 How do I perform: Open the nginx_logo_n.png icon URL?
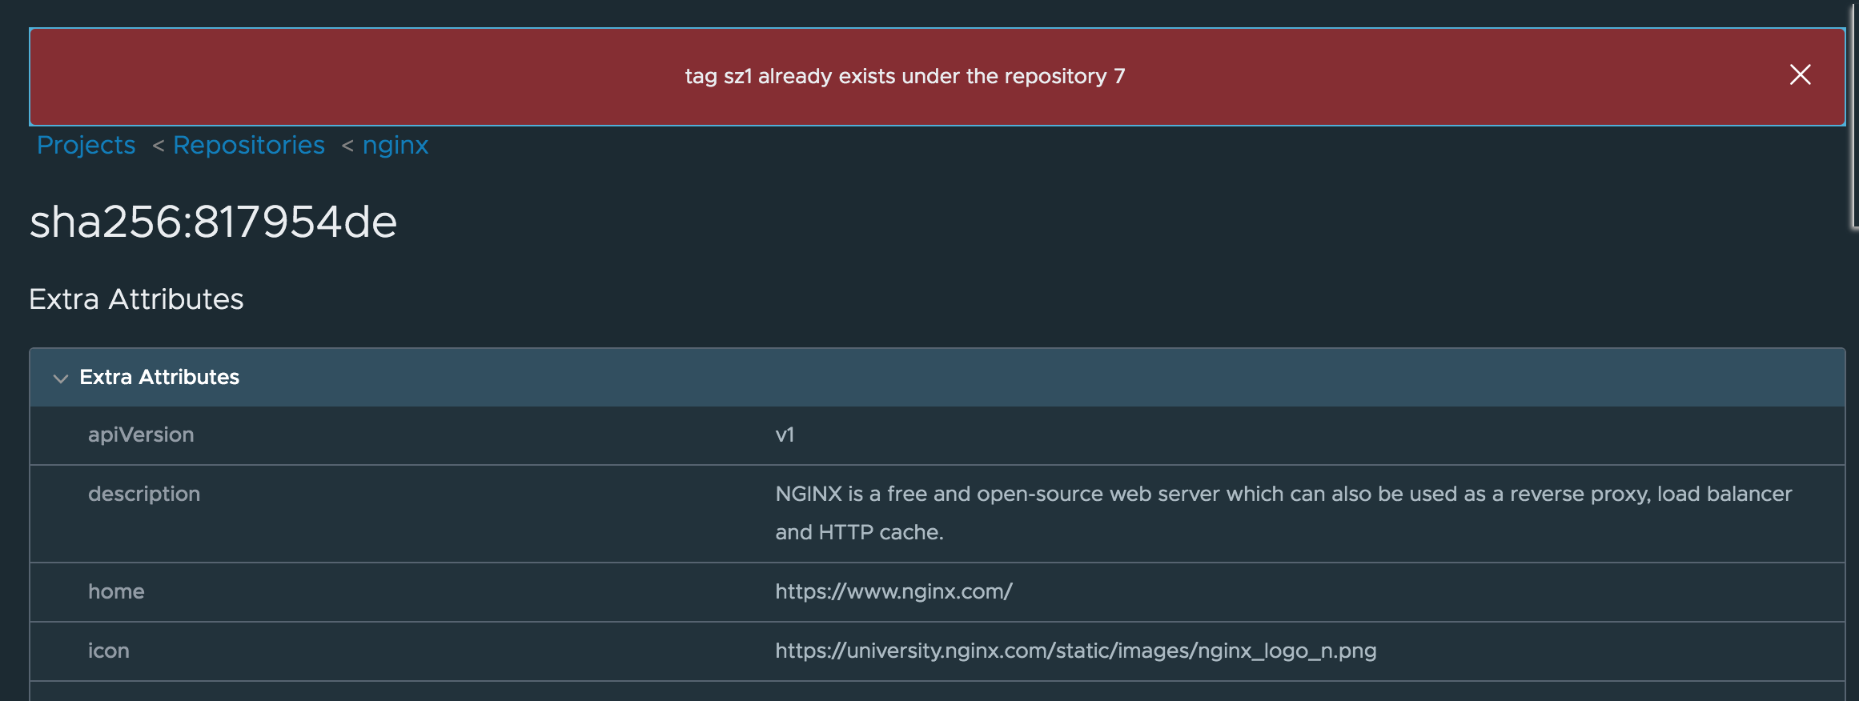tap(1075, 651)
